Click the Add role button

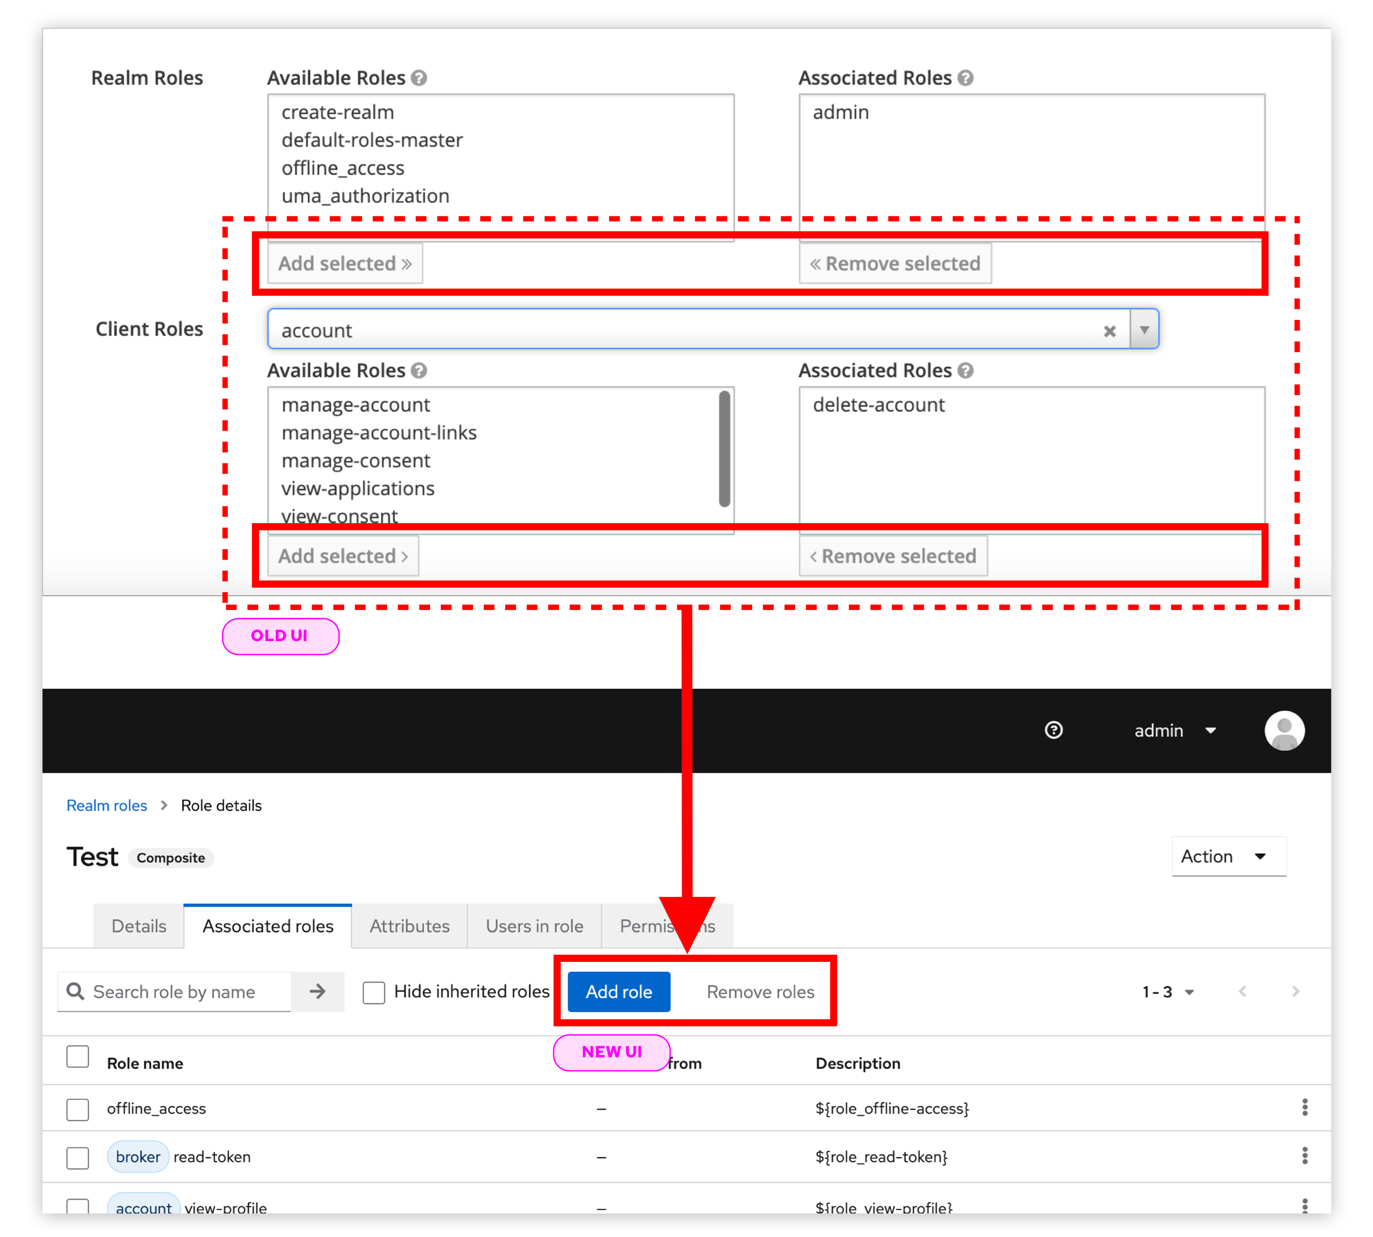pyautogui.click(x=618, y=992)
